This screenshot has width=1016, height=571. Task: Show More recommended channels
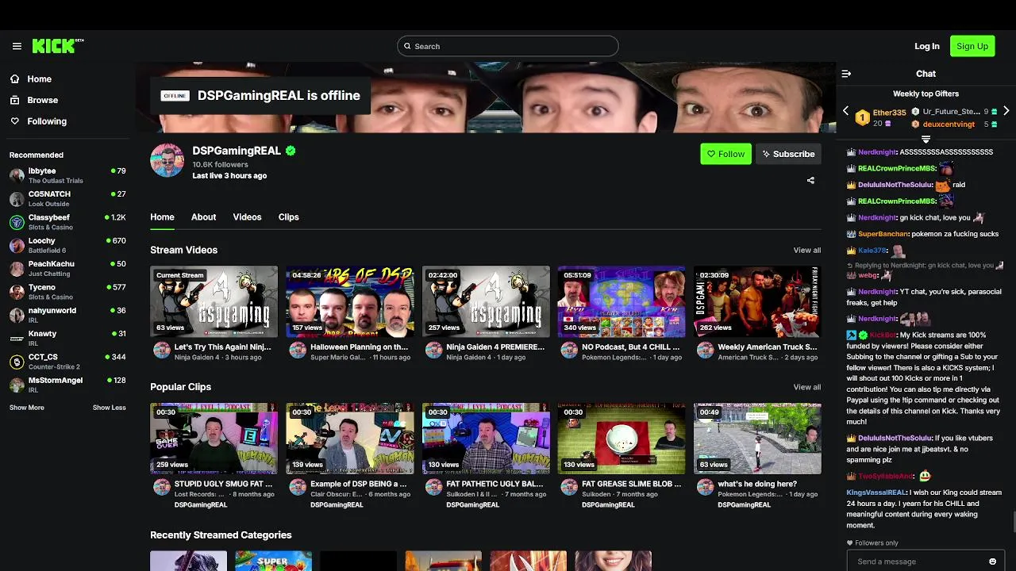point(27,408)
